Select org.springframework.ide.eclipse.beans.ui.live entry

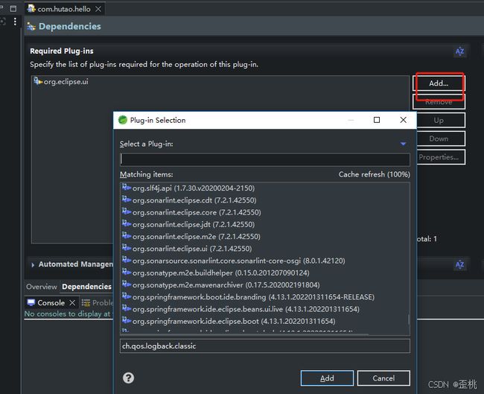pyautogui.click(x=265, y=309)
